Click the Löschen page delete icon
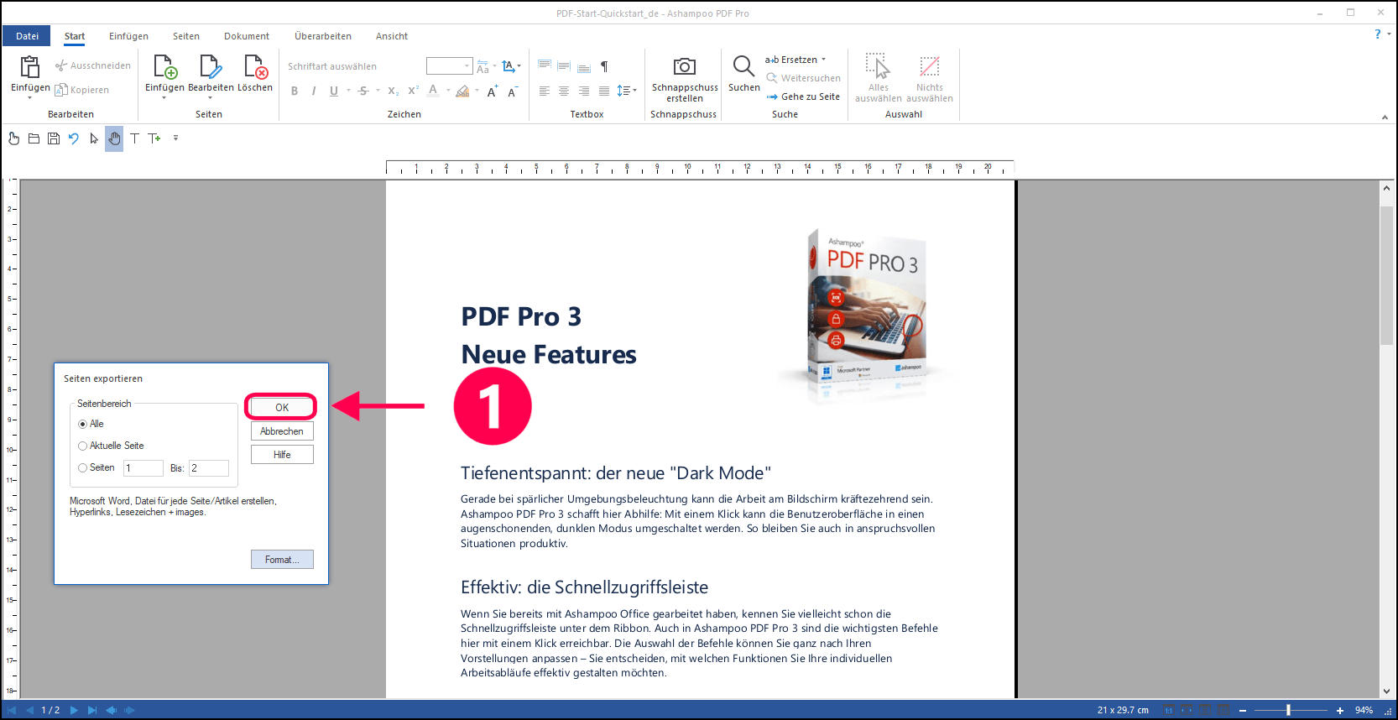This screenshot has width=1398, height=720. (x=255, y=66)
